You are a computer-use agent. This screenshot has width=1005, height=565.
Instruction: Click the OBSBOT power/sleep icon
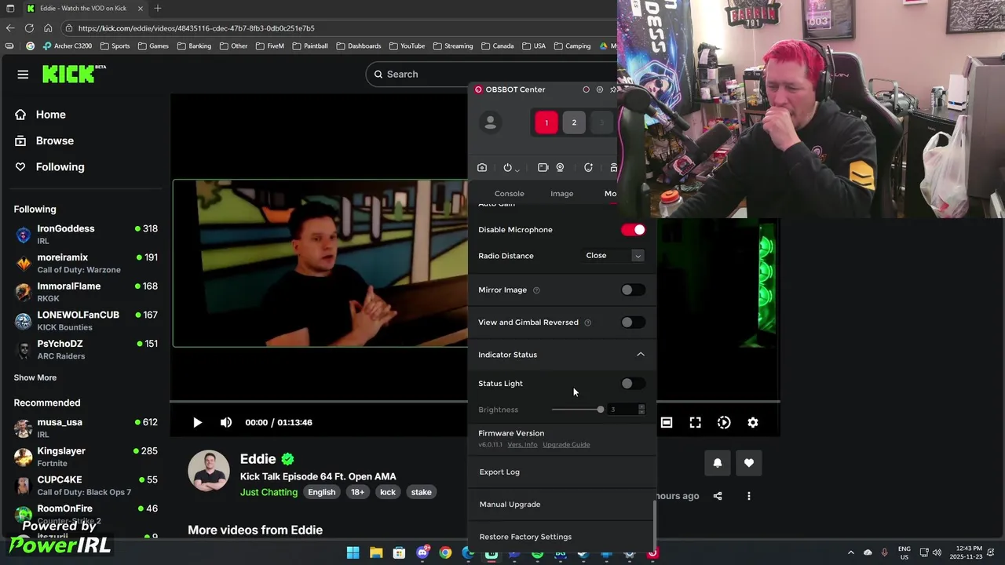[x=507, y=167]
